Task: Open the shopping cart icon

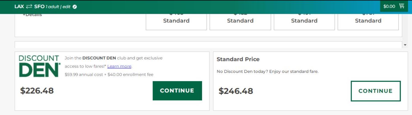Action: click(402, 6)
